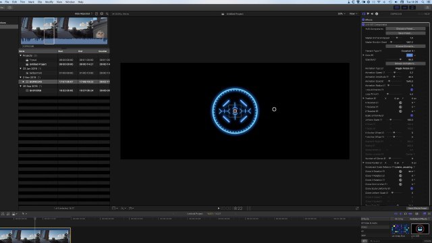Open the Animation Type dropdown
This screenshot has width=432, height=243.
point(405,68)
